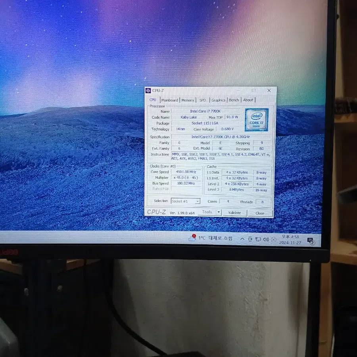Screen dimensions: 357x357
Task: Click the L1 Data size 4 x 32 KBytes
Action: (237, 173)
